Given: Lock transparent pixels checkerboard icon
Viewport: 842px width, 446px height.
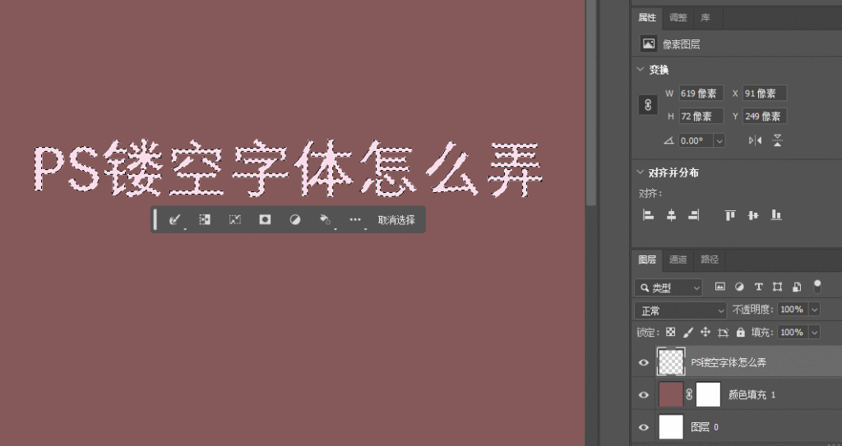Looking at the screenshot, I should click(671, 332).
